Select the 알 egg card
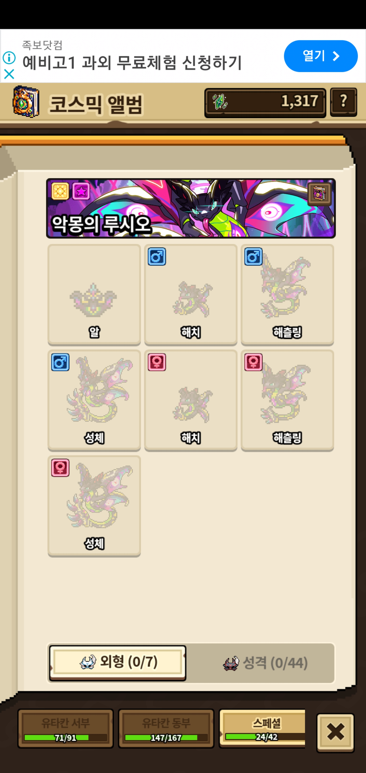The width and height of the screenshot is (366, 773). [94, 295]
